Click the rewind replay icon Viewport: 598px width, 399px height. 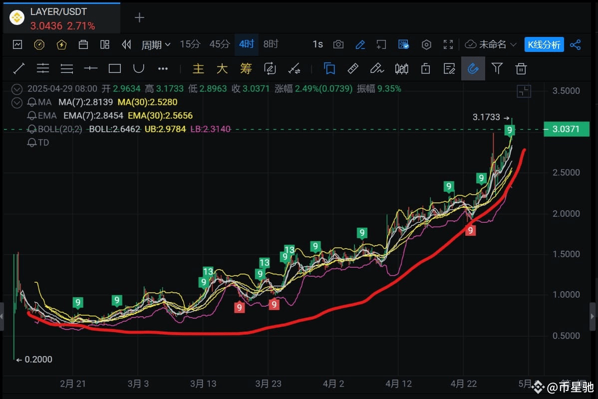click(126, 44)
